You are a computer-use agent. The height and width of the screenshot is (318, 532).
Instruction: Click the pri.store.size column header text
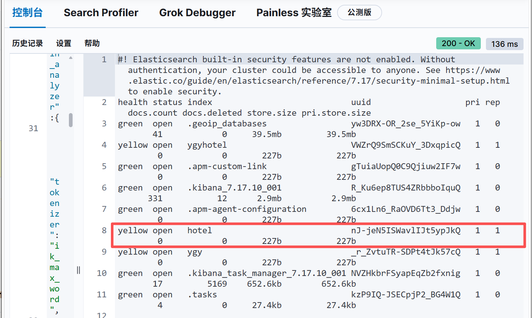click(x=336, y=113)
